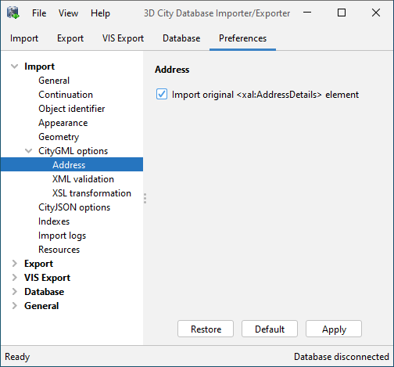394x367 pixels.
Task: Select Object identifier in the tree
Action: (x=72, y=109)
